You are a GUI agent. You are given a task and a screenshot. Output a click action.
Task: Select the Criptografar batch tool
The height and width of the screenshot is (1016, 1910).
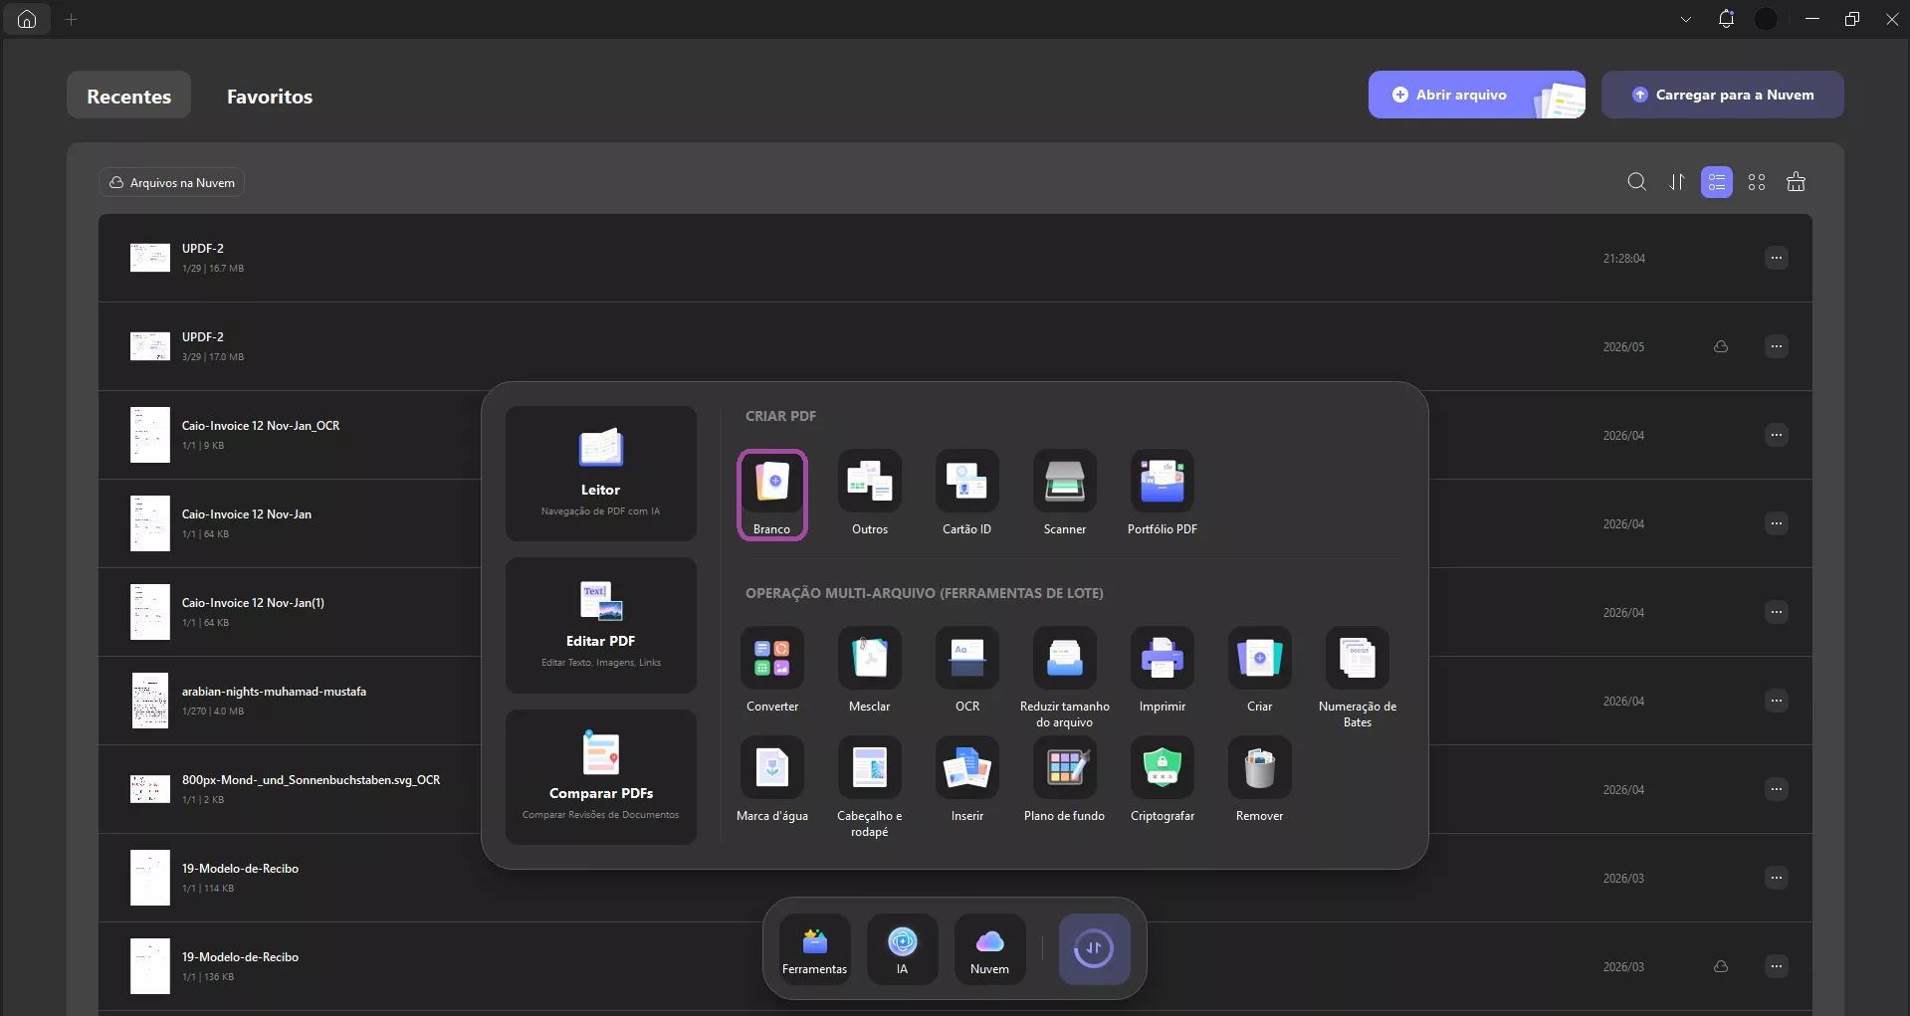point(1163,780)
